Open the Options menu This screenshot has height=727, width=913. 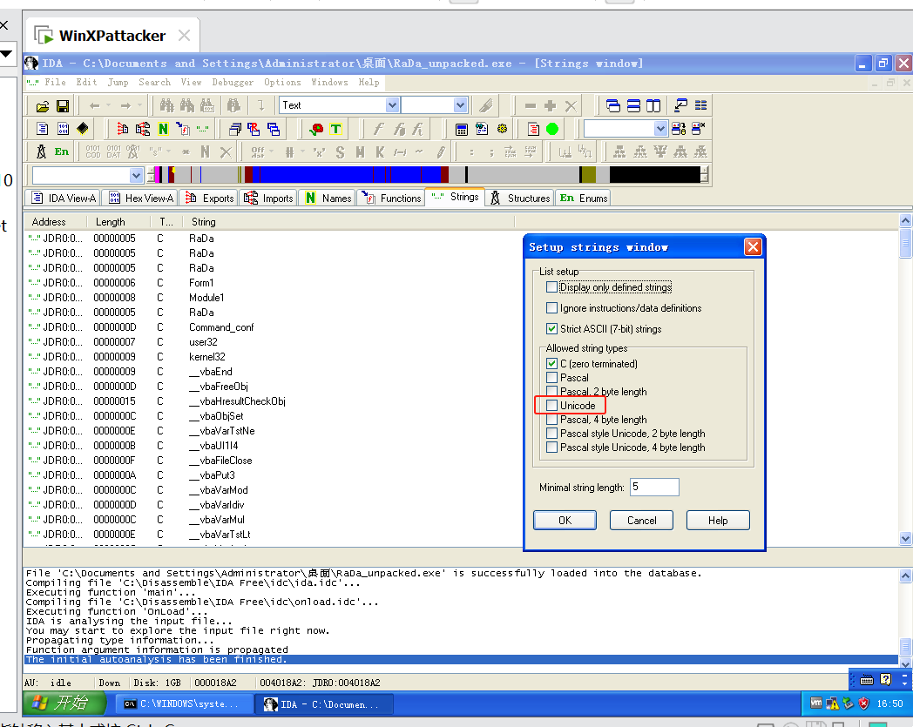(x=282, y=83)
